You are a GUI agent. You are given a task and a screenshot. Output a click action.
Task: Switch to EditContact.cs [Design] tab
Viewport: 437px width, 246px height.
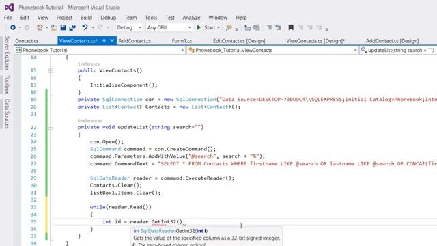coord(239,41)
